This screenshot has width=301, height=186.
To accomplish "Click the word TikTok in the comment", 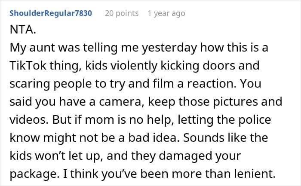I will click(x=28, y=66).
